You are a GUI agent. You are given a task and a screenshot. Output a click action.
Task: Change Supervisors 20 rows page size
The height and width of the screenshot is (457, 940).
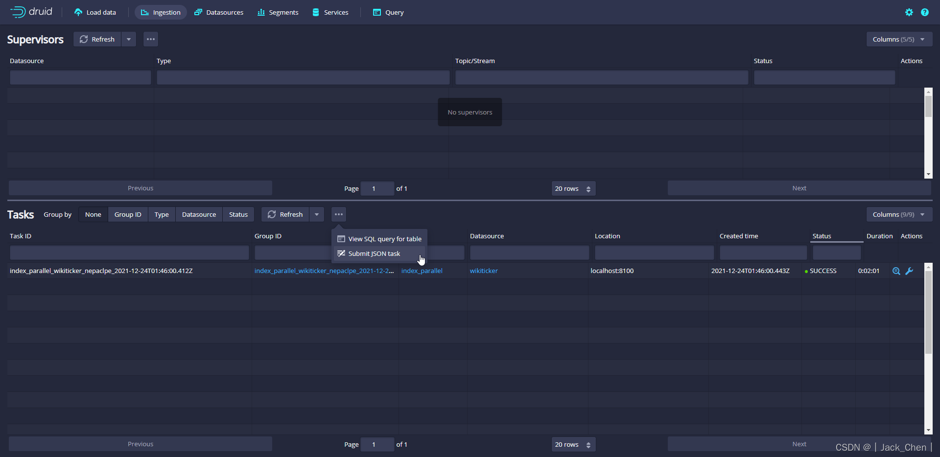pos(573,188)
